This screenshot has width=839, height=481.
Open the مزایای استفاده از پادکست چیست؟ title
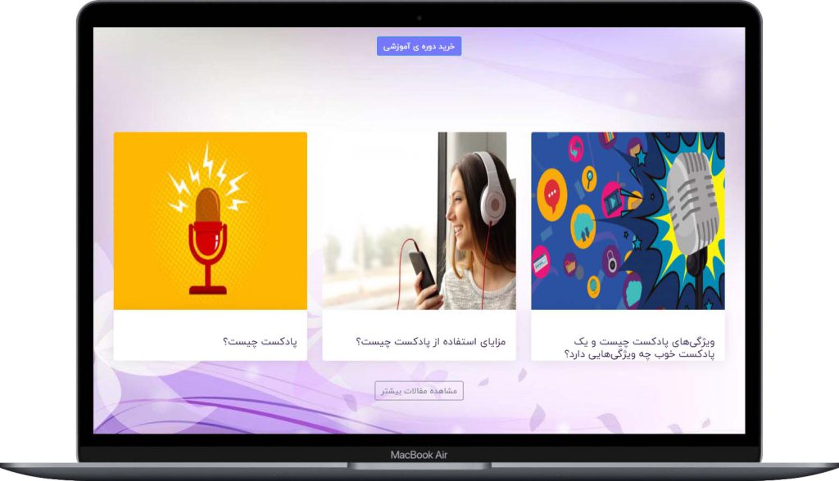431,341
